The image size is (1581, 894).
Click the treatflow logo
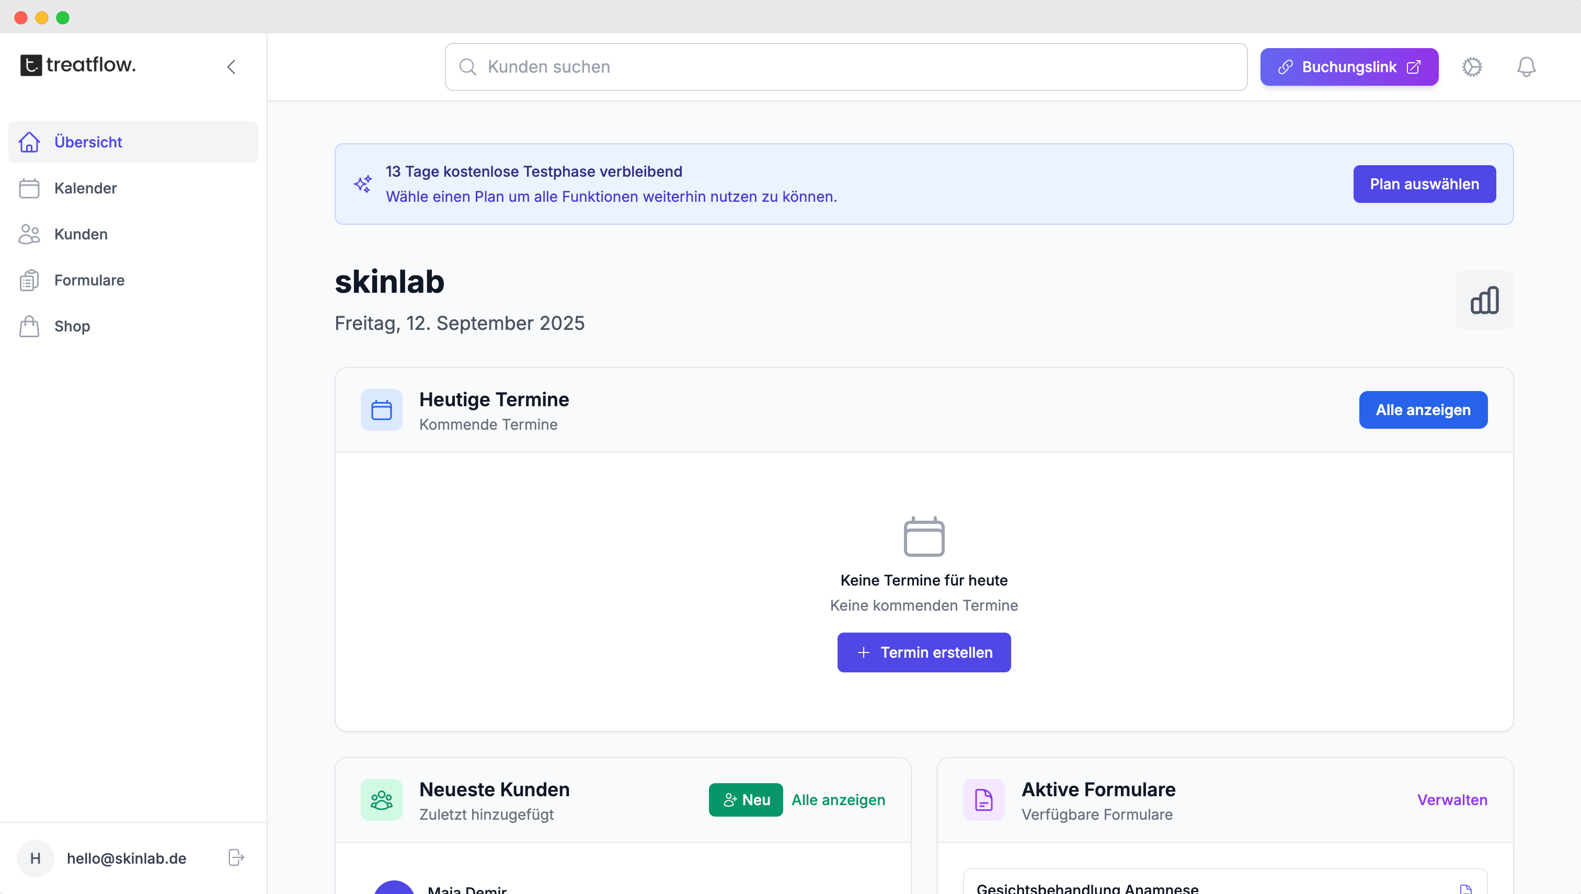pos(77,66)
